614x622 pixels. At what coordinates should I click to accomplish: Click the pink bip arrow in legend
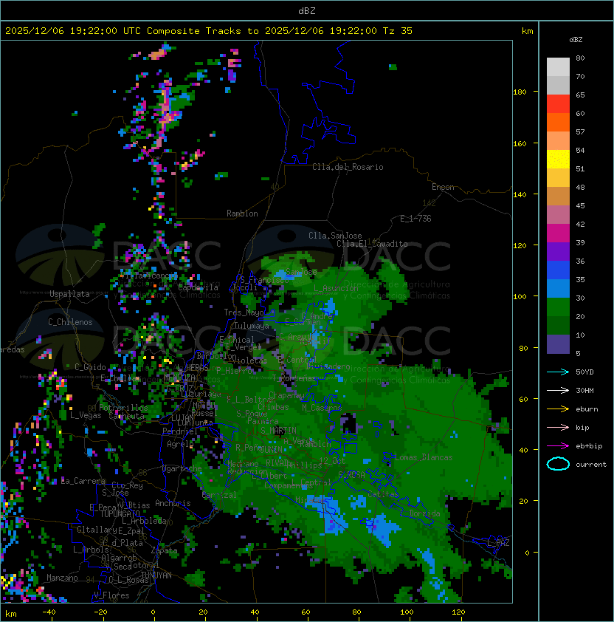pyautogui.click(x=558, y=427)
